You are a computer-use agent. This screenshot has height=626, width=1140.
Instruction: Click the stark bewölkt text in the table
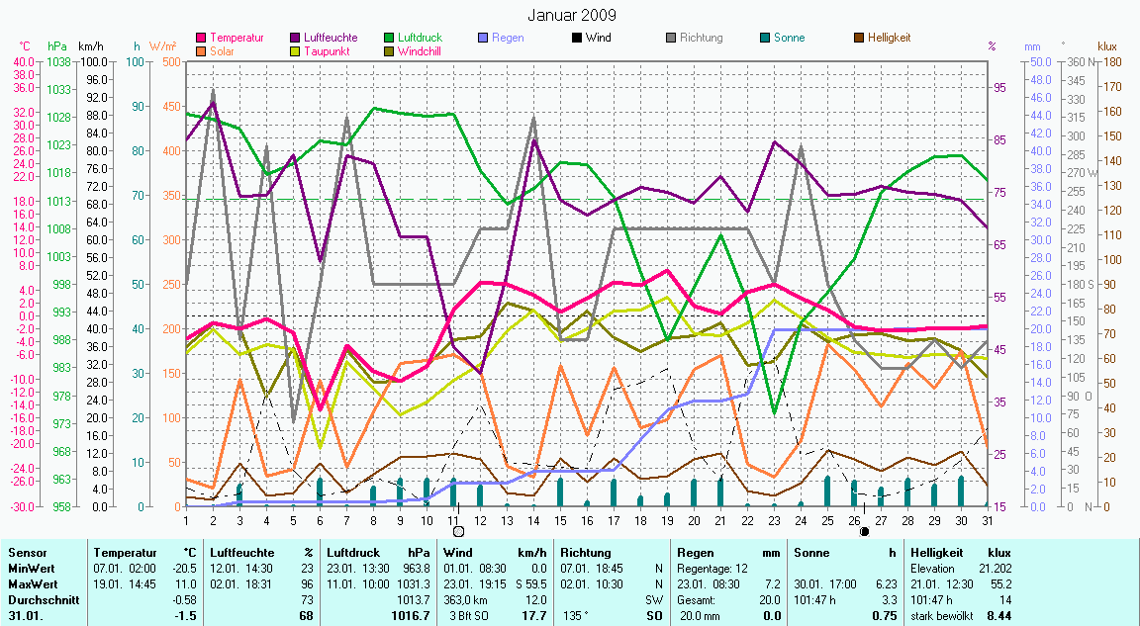[x=941, y=615]
